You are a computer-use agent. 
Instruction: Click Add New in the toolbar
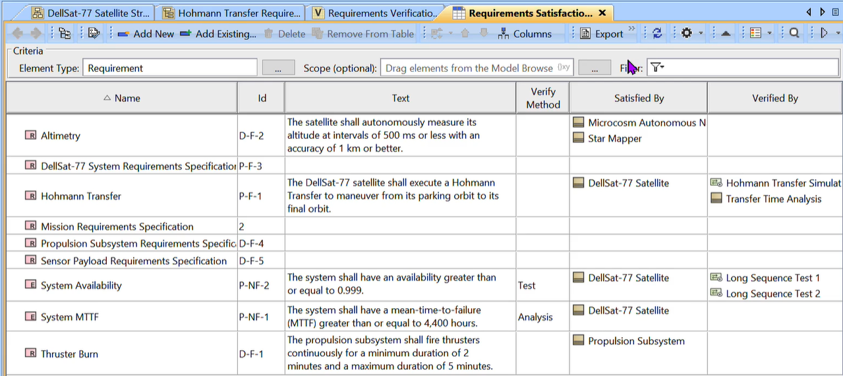(x=146, y=34)
